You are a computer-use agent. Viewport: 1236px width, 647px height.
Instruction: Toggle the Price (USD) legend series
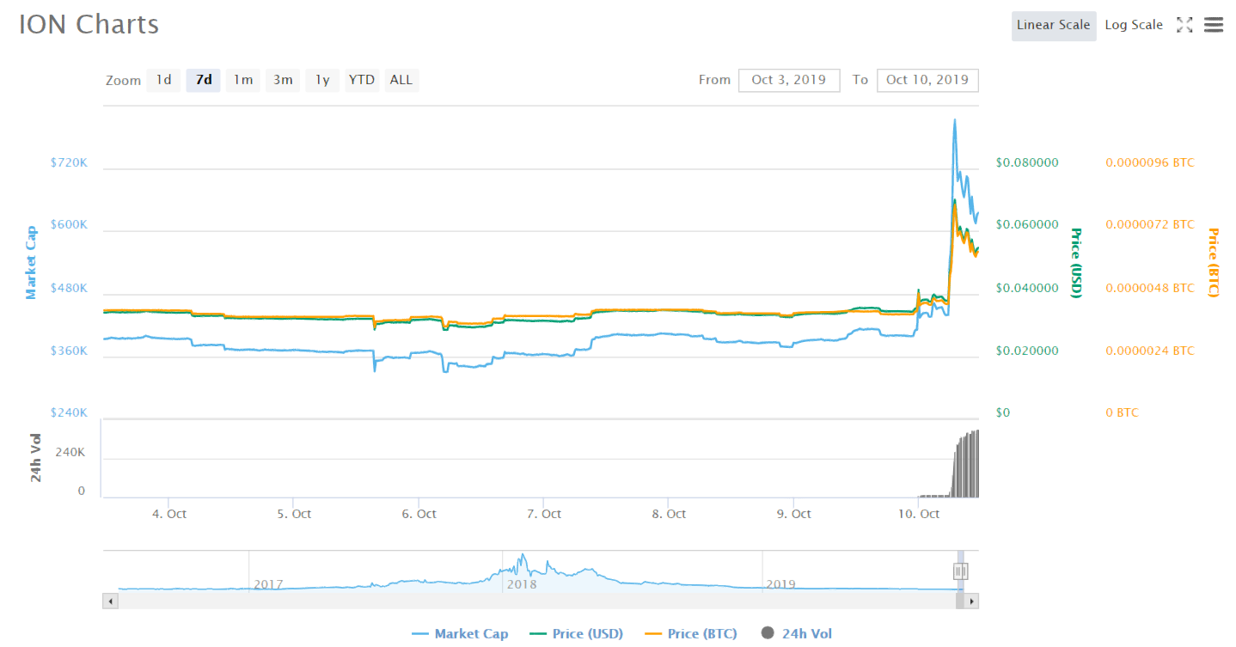tap(576, 634)
